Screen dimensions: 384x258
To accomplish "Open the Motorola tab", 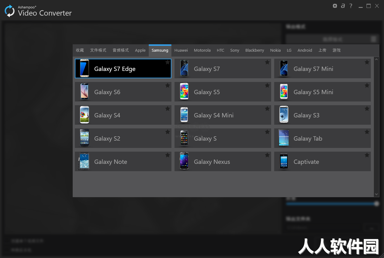I will tap(202, 50).
